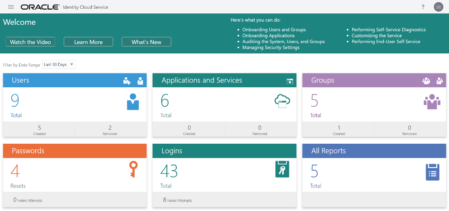Click the 1 Created groups stat
Viewport: 449px width, 211px height.
(339, 129)
